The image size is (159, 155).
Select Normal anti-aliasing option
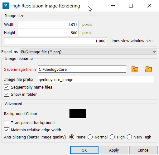[x=90, y=137]
